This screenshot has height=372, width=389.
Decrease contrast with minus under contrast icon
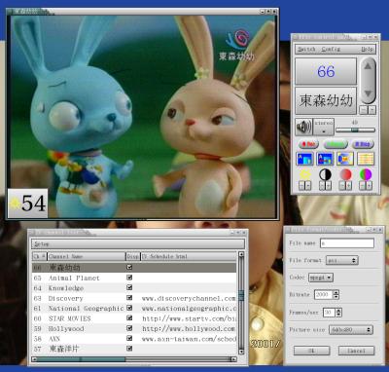coord(322,186)
